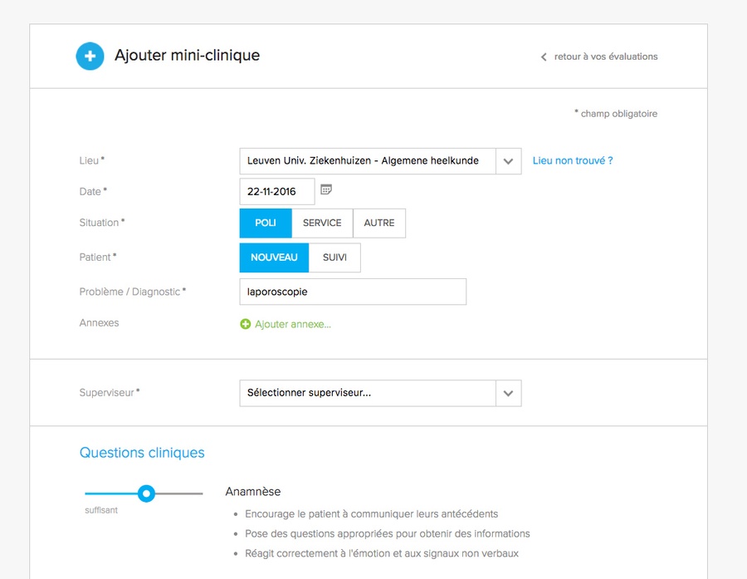Image resolution: width=747 pixels, height=579 pixels.
Task: Click the Questions cliniques heading
Action: point(142,453)
